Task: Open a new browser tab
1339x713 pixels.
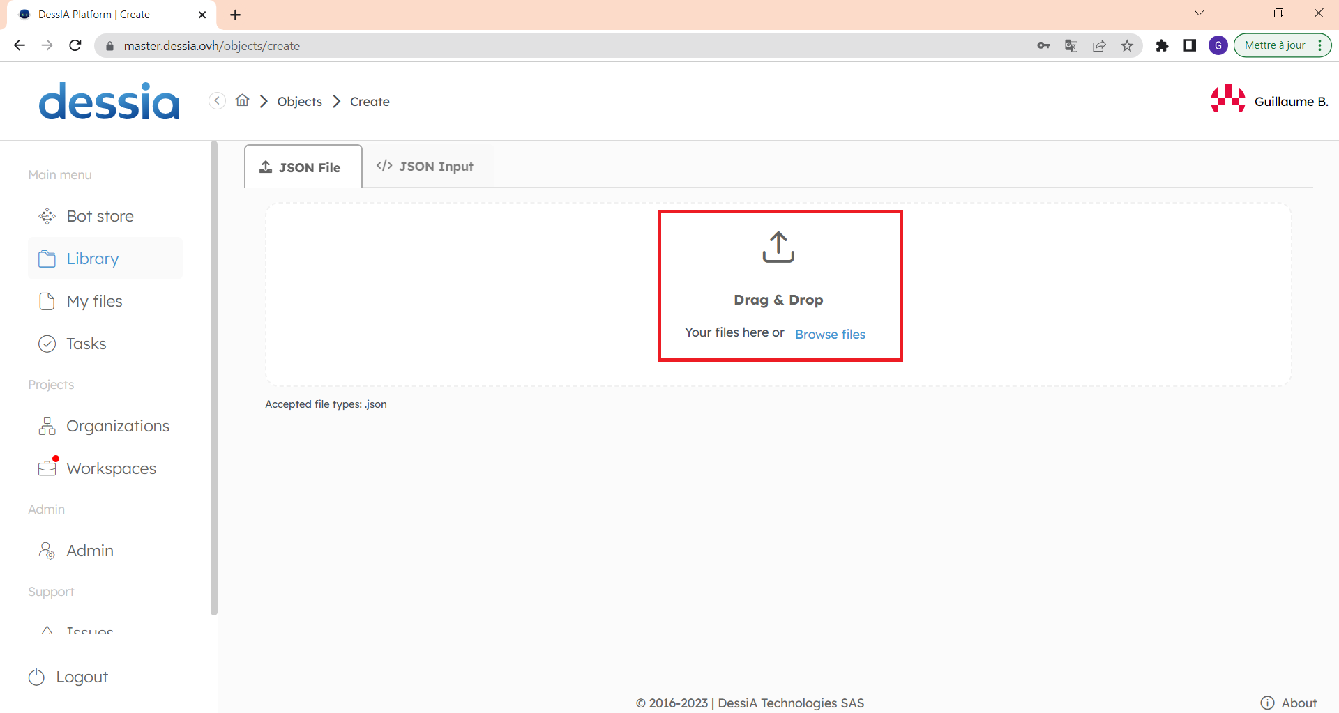Action: (x=236, y=15)
